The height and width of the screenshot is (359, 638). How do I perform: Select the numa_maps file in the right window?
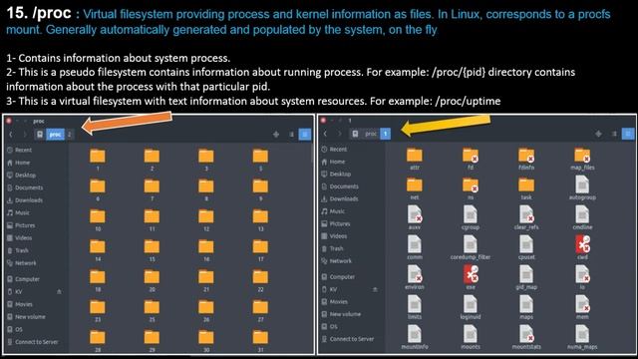tap(582, 335)
